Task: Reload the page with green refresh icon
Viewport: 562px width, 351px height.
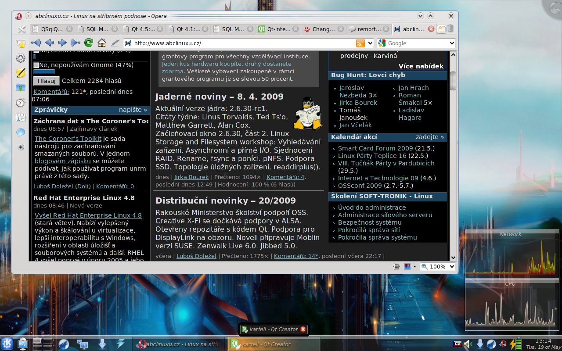Action: click(x=89, y=43)
